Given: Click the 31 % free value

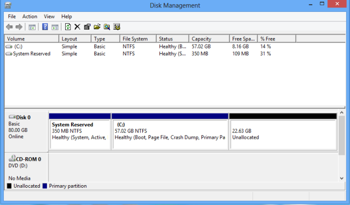Looking at the screenshot, I should pyautogui.click(x=265, y=54).
